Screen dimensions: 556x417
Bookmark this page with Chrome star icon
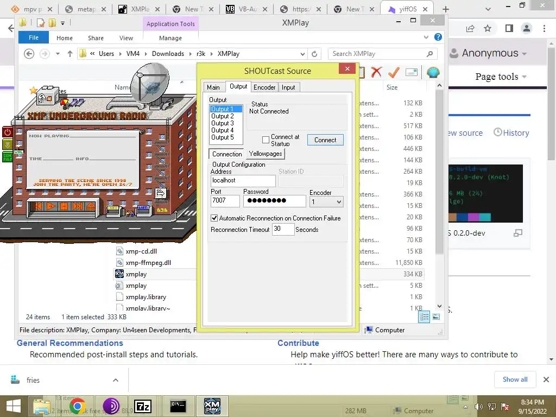coord(488,28)
